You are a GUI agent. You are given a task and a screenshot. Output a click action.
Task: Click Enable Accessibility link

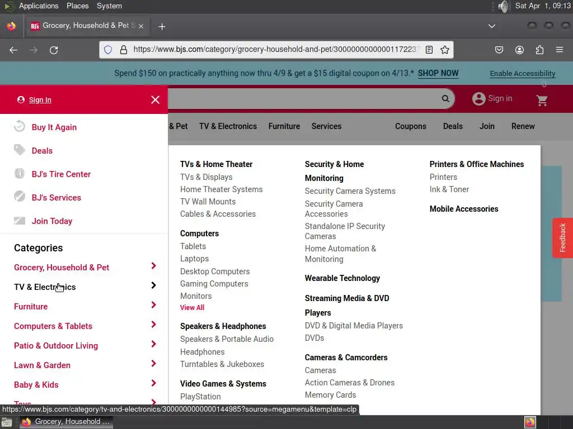(x=522, y=73)
